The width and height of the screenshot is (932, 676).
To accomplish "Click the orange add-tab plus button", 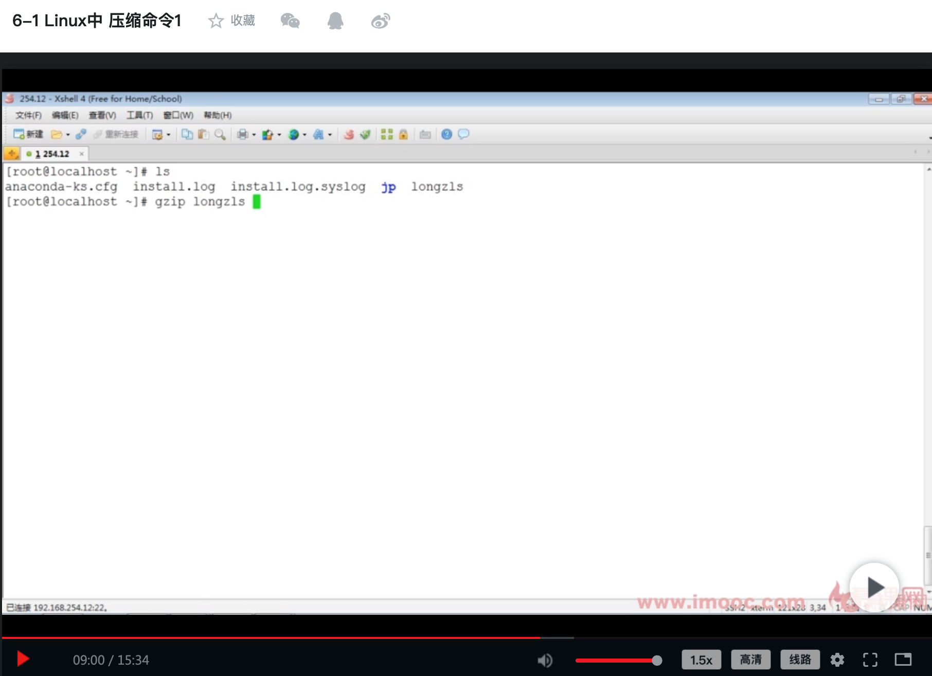I will pyautogui.click(x=11, y=153).
